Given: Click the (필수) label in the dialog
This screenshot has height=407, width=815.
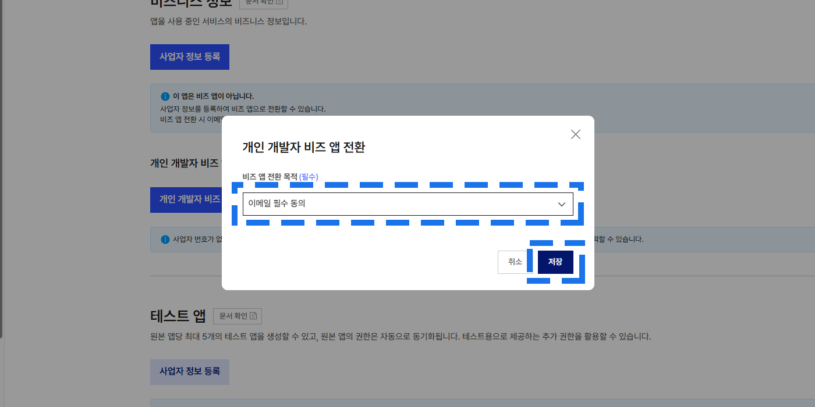Looking at the screenshot, I should click(309, 177).
